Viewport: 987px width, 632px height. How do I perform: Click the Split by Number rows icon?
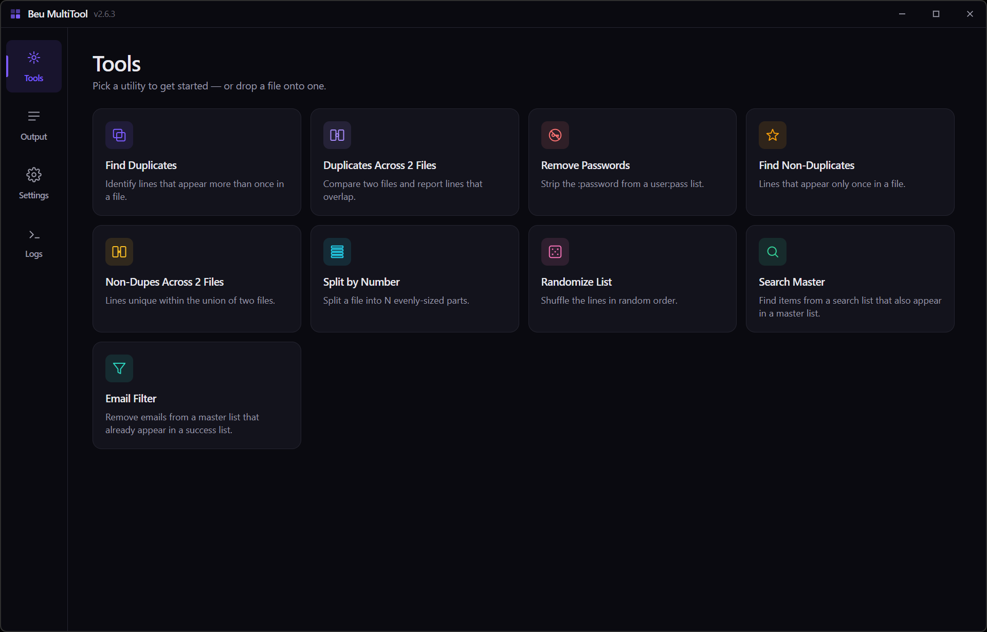coord(337,252)
